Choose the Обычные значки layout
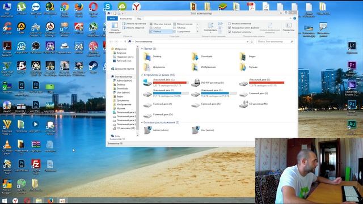Screen dimensions: 363x204 click(x=161, y=24)
